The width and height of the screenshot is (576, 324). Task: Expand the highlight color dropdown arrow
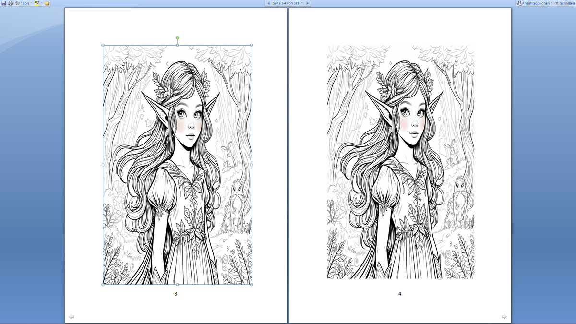click(x=42, y=3)
